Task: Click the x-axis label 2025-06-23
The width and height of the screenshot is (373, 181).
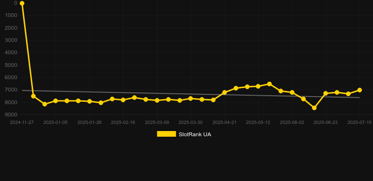Action: [326, 123]
